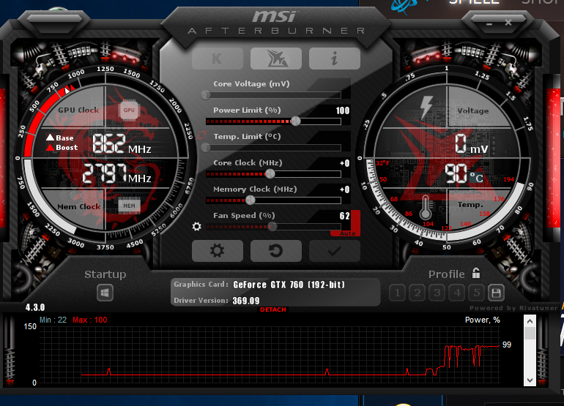Click the 'Power, %' graph label
This screenshot has width=564, height=406.
pyautogui.click(x=483, y=320)
